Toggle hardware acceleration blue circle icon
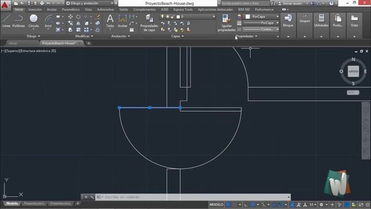Image resolution: width=371 pixels, height=209 pixels. coord(347,204)
